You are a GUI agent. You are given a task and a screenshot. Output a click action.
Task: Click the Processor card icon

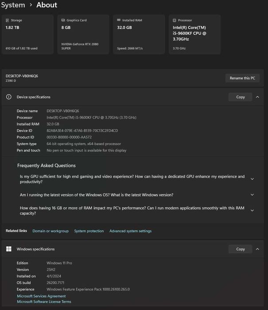pos(175,20)
